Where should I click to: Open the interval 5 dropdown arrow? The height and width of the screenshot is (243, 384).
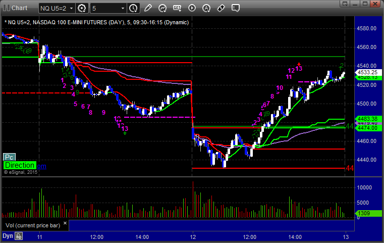[123, 9]
